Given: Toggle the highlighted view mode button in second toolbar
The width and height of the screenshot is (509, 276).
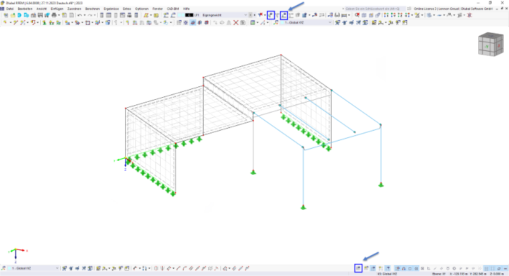Looking at the screenshot, I should point(193,22).
